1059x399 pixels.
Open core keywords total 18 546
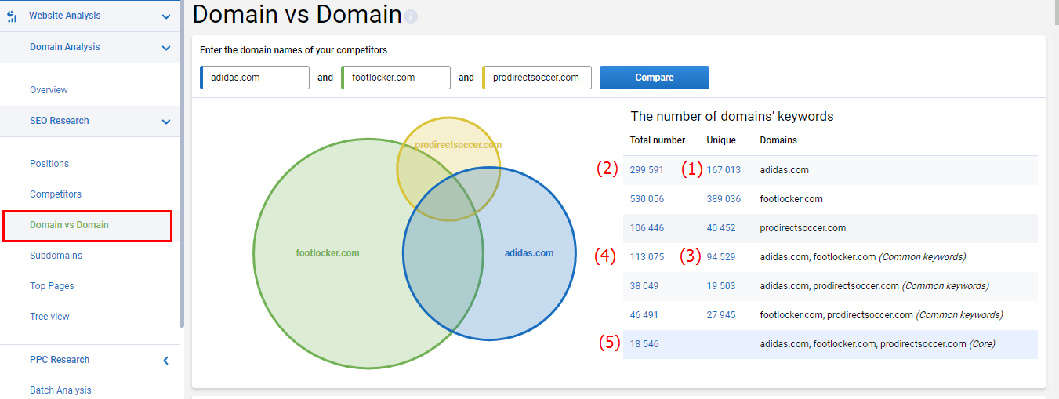point(644,344)
